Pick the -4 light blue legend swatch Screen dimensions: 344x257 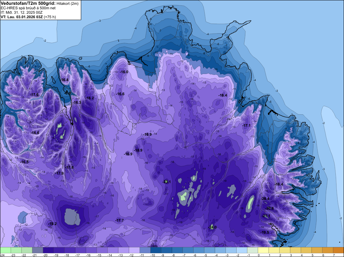221,250
